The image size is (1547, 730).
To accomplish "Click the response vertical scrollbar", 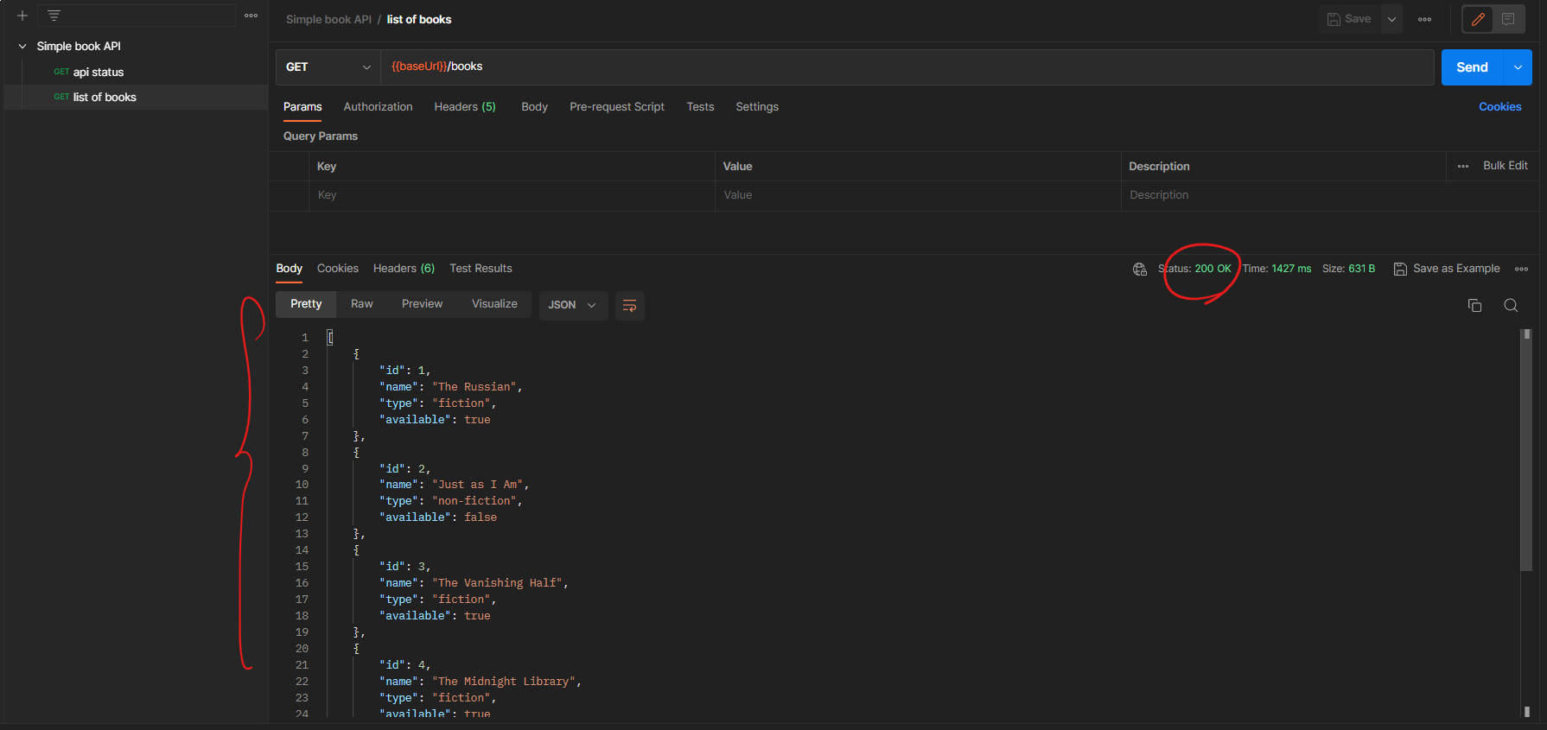I will 1527,449.
